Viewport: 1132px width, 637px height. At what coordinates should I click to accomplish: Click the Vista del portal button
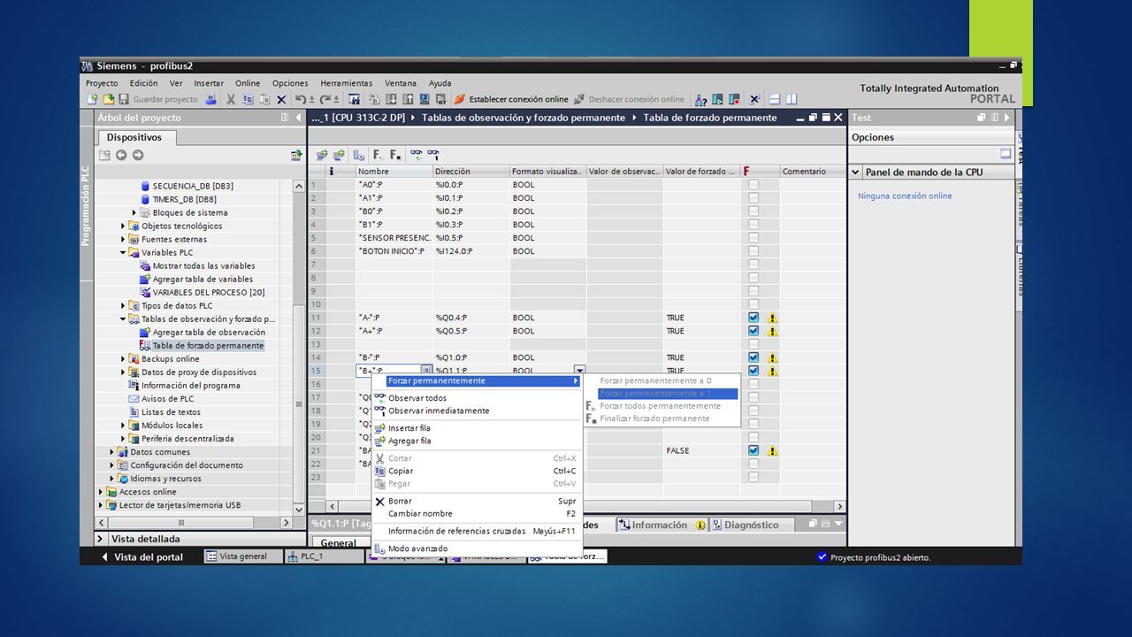point(141,556)
